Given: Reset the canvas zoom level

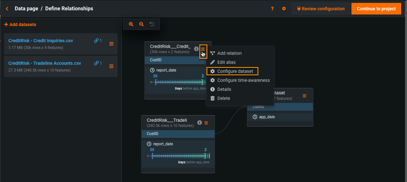Looking at the screenshot, I should (x=151, y=24).
